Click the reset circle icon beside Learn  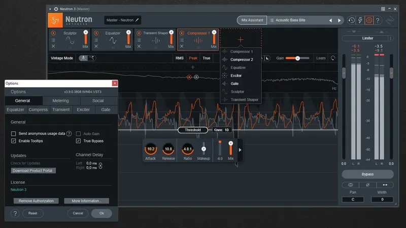coord(333,58)
